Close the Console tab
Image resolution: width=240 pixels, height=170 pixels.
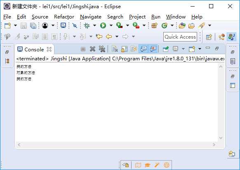tap(49, 49)
